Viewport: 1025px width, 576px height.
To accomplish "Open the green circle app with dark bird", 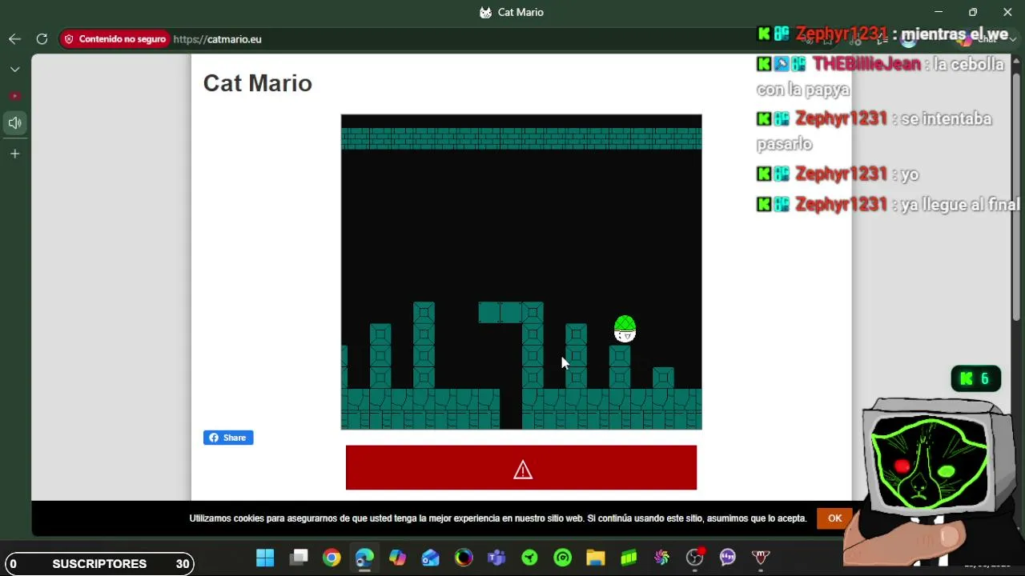I will [529, 558].
